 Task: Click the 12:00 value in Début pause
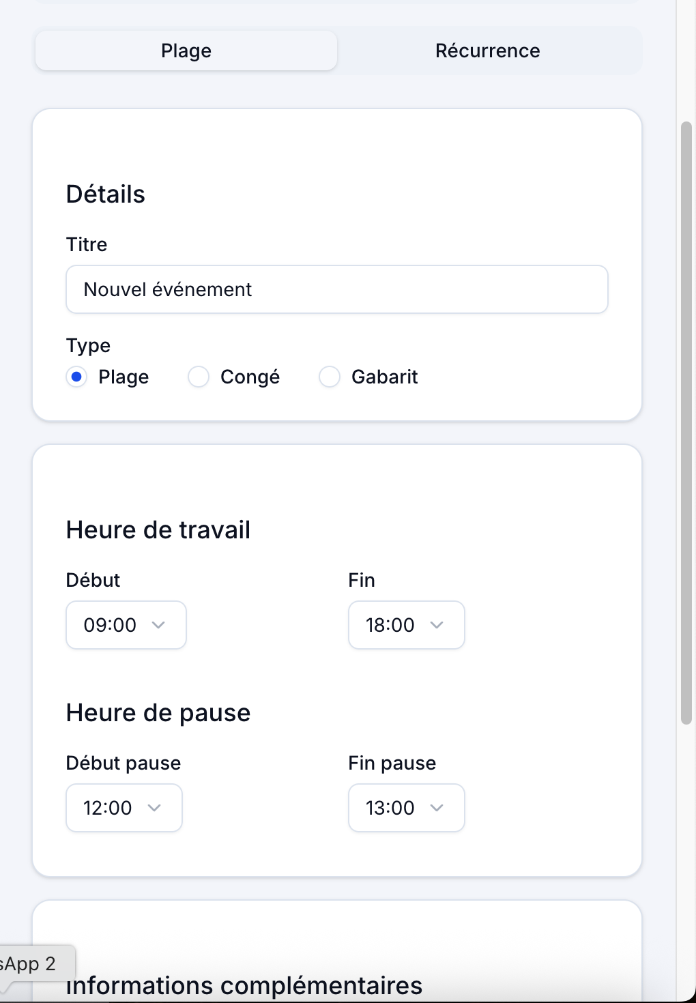[107, 808]
